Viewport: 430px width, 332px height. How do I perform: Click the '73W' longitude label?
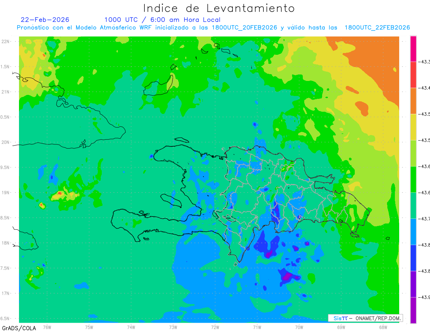tap(173, 327)
